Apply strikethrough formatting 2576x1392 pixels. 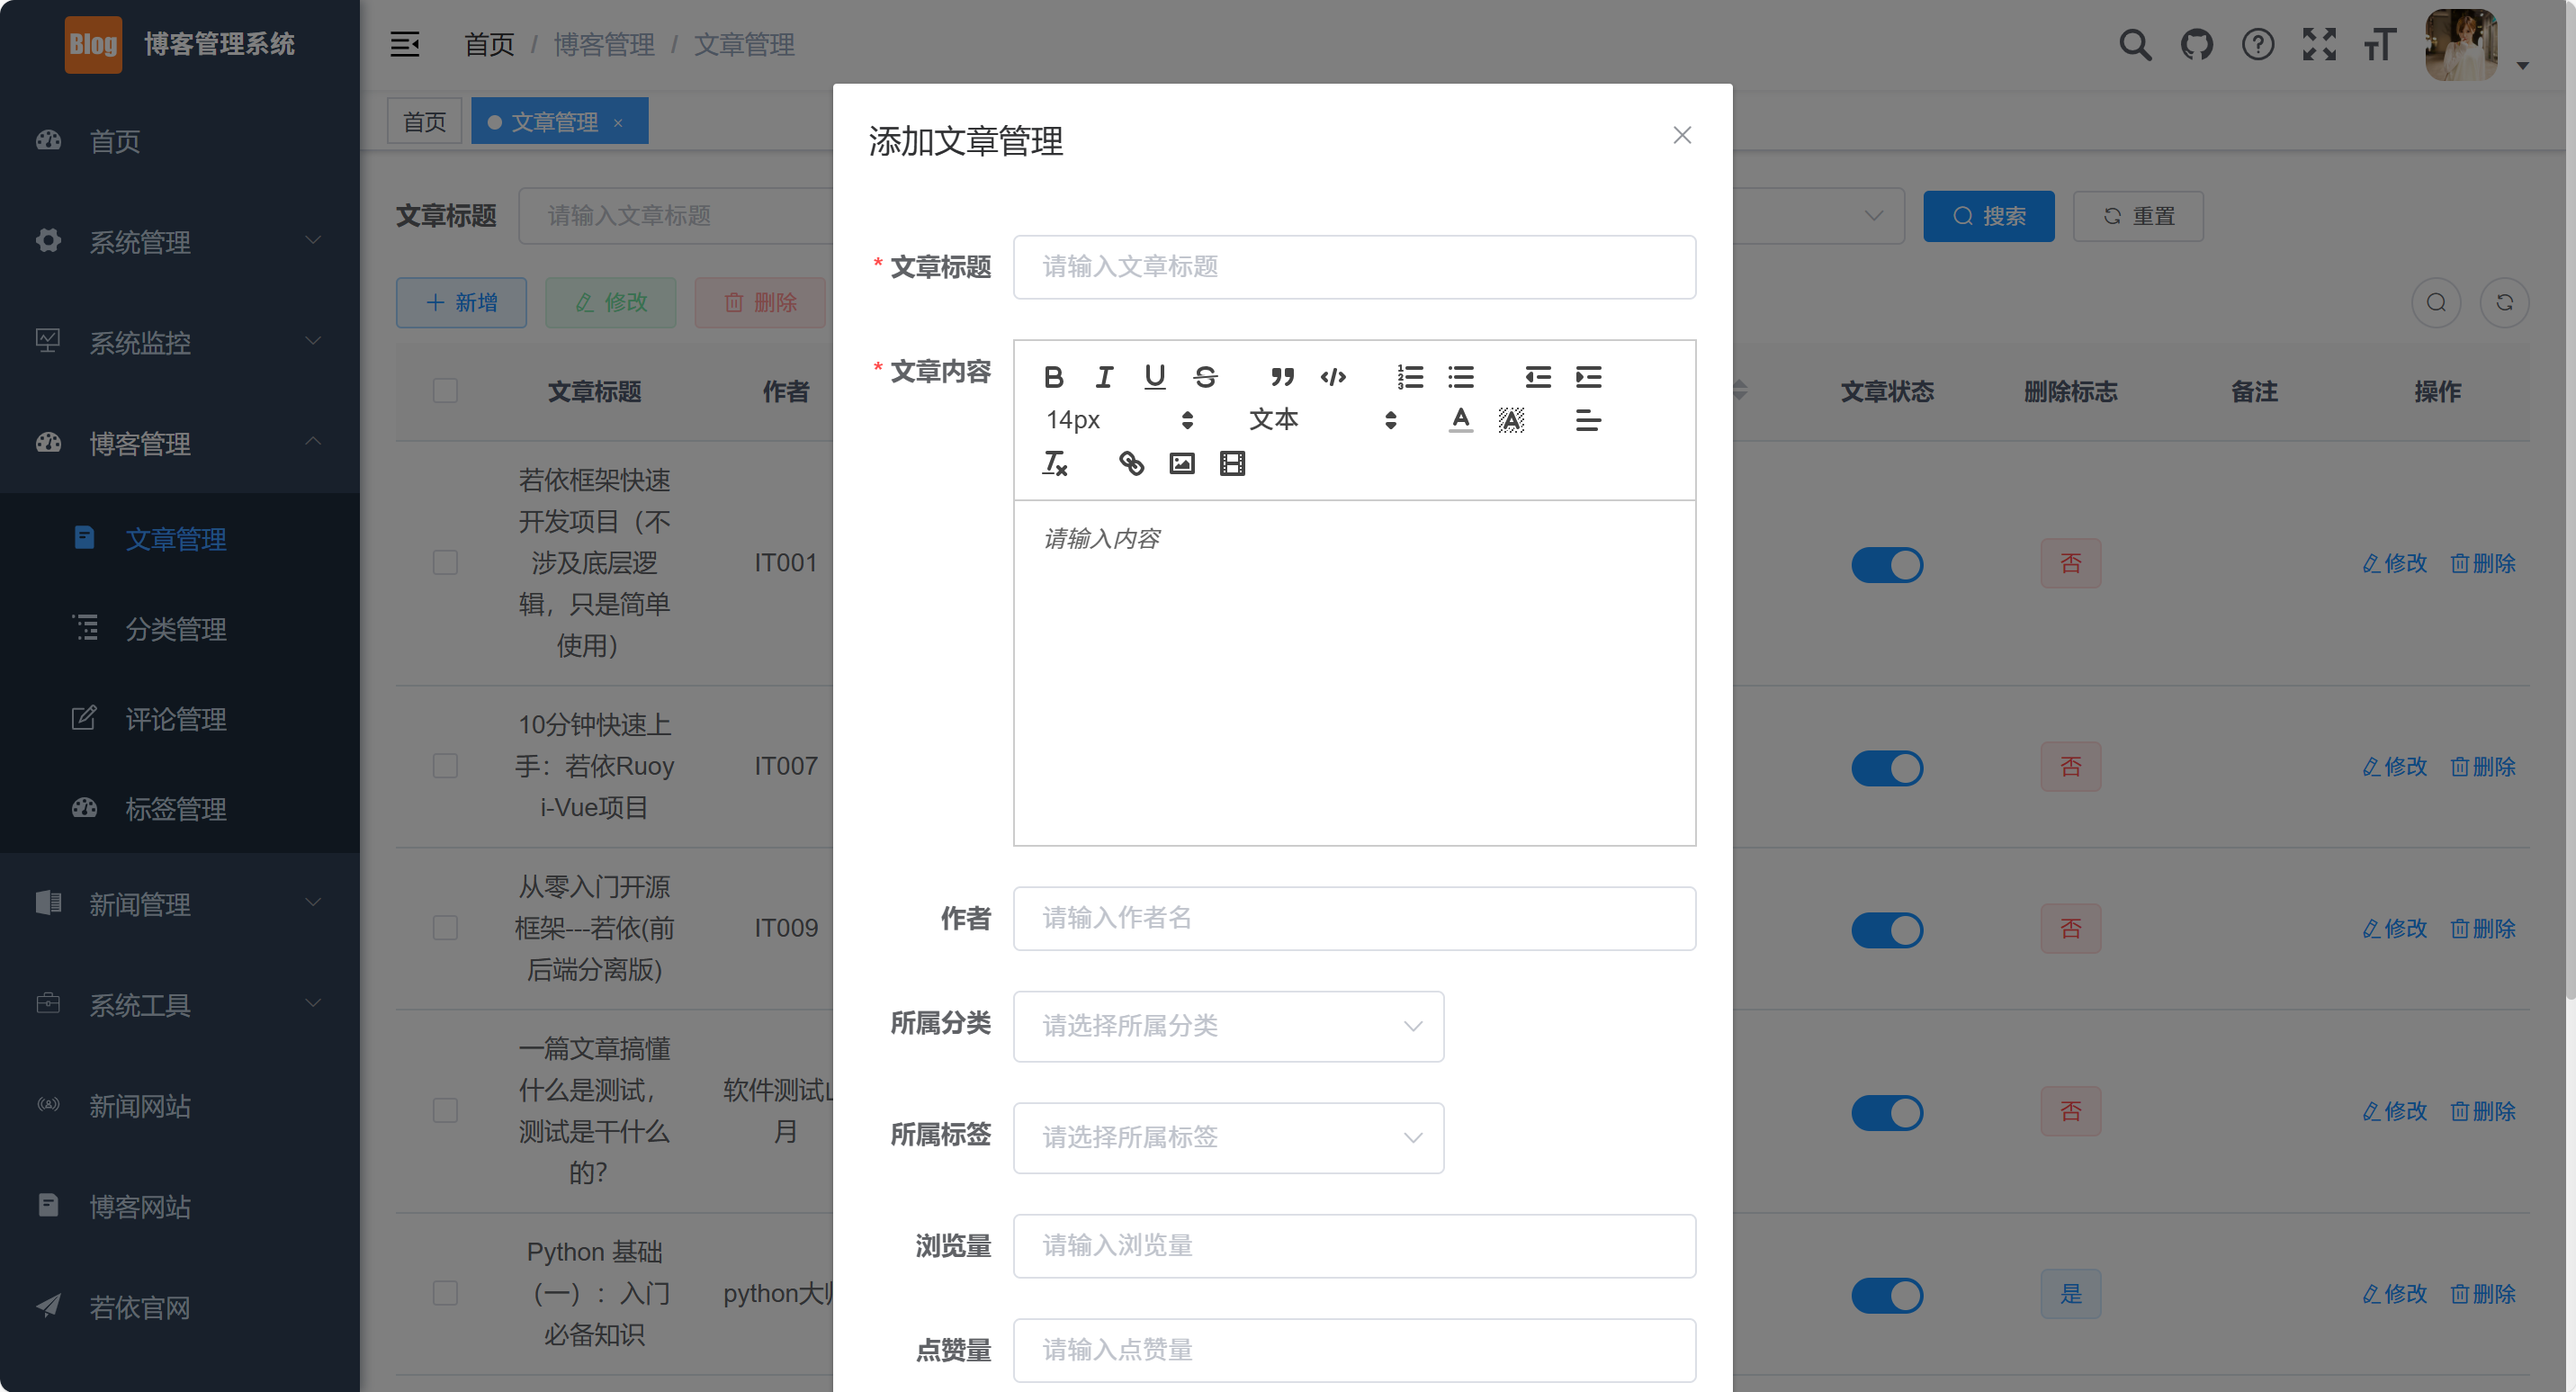click(x=1205, y=377)
